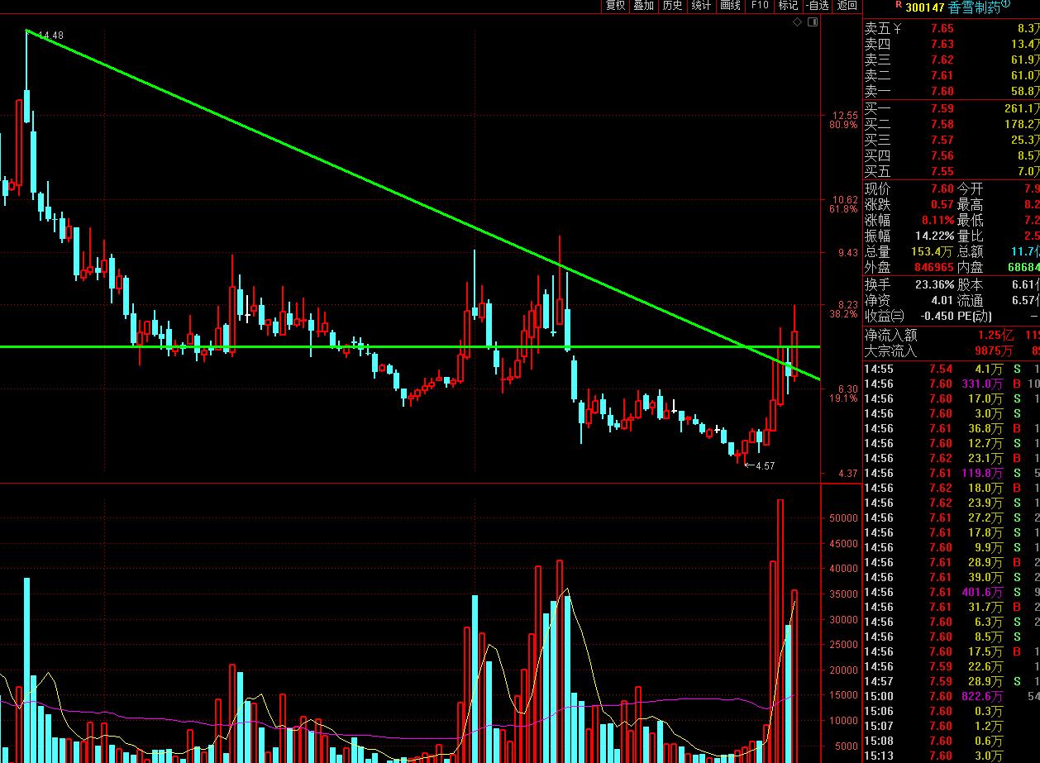Select the trade with 401.6万 volume
1040x763 pixels.
(x=952, y=592)
